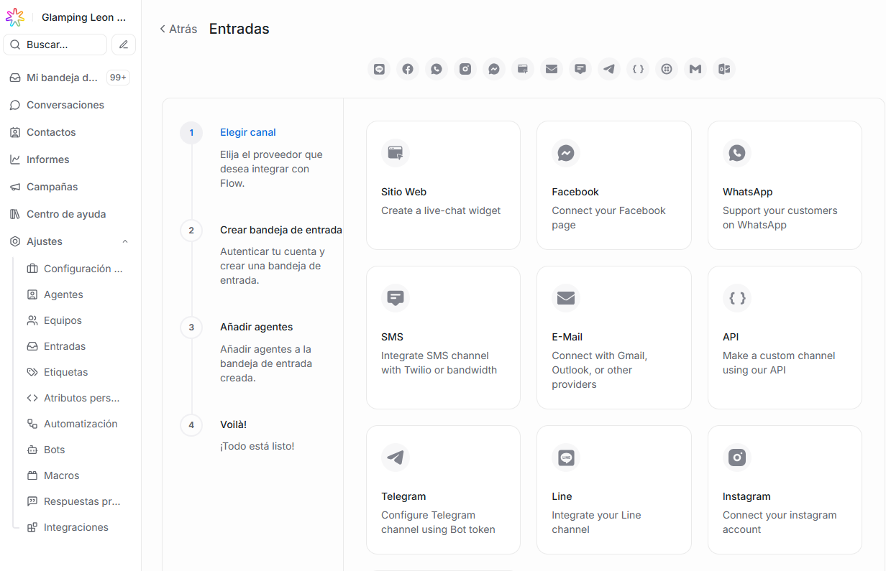
Task: Open the Glamping Leon account switcher
Action: tap(83, 17)
